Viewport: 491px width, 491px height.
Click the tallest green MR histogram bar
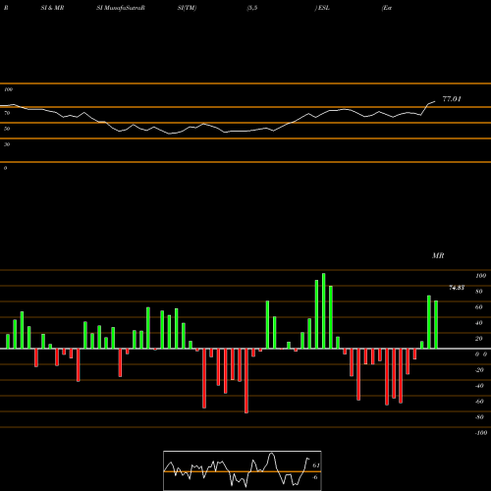pyautogui.click(x=324, y=311)
